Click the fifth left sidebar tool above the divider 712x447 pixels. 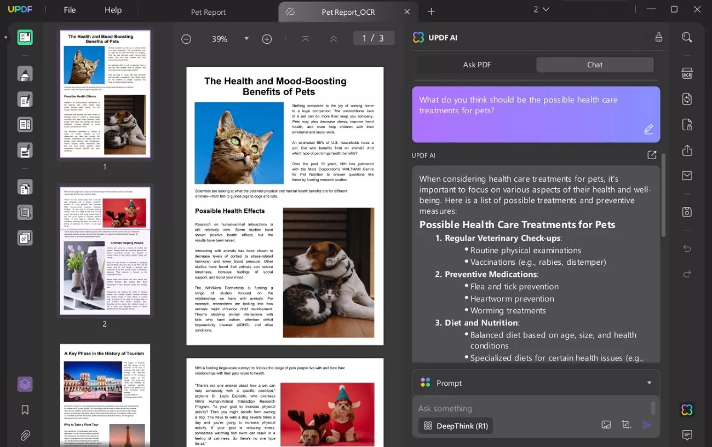point(25,150)
